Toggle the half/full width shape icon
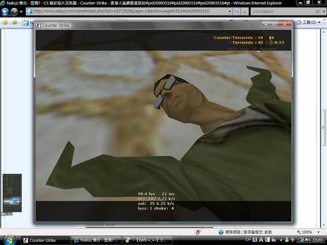Image resolution: width=327 pixels, height=245 pixels. [x=267, y=240]
